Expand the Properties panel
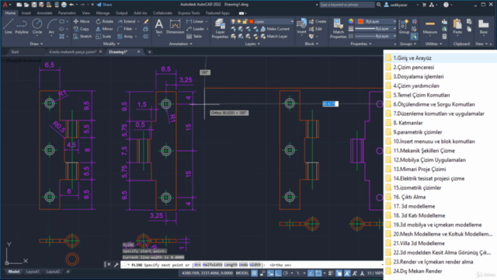The image size is (497, 280). click(360, 44)
